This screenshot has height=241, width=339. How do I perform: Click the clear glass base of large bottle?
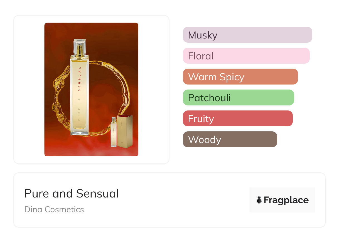pyautogui.click(x=79, y=133)
